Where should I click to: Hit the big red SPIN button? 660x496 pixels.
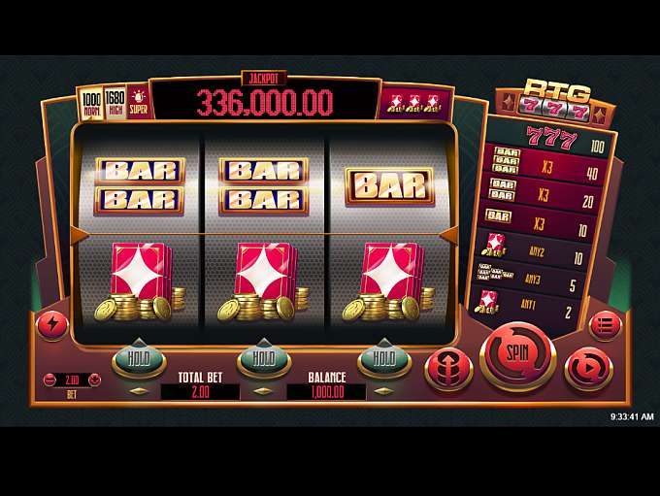pos(518,355)
